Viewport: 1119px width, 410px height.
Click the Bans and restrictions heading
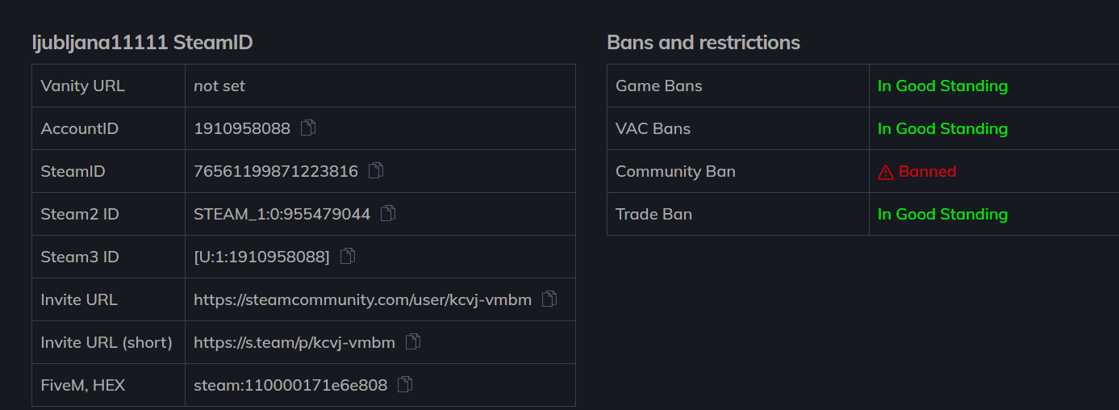pyautogui.click(x=704, y=42)
